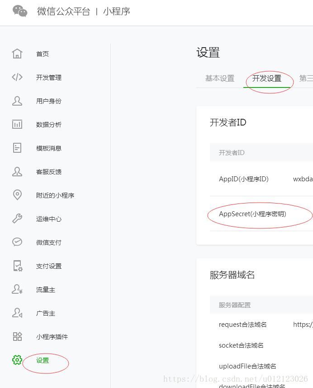Click the 设置 page title
The width and height of the screenshot is (313, 388).
pos(208,53)
